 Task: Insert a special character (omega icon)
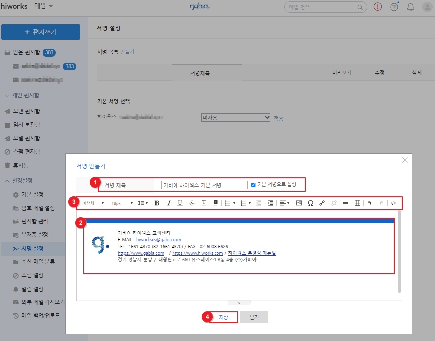(x=311, y=203)
